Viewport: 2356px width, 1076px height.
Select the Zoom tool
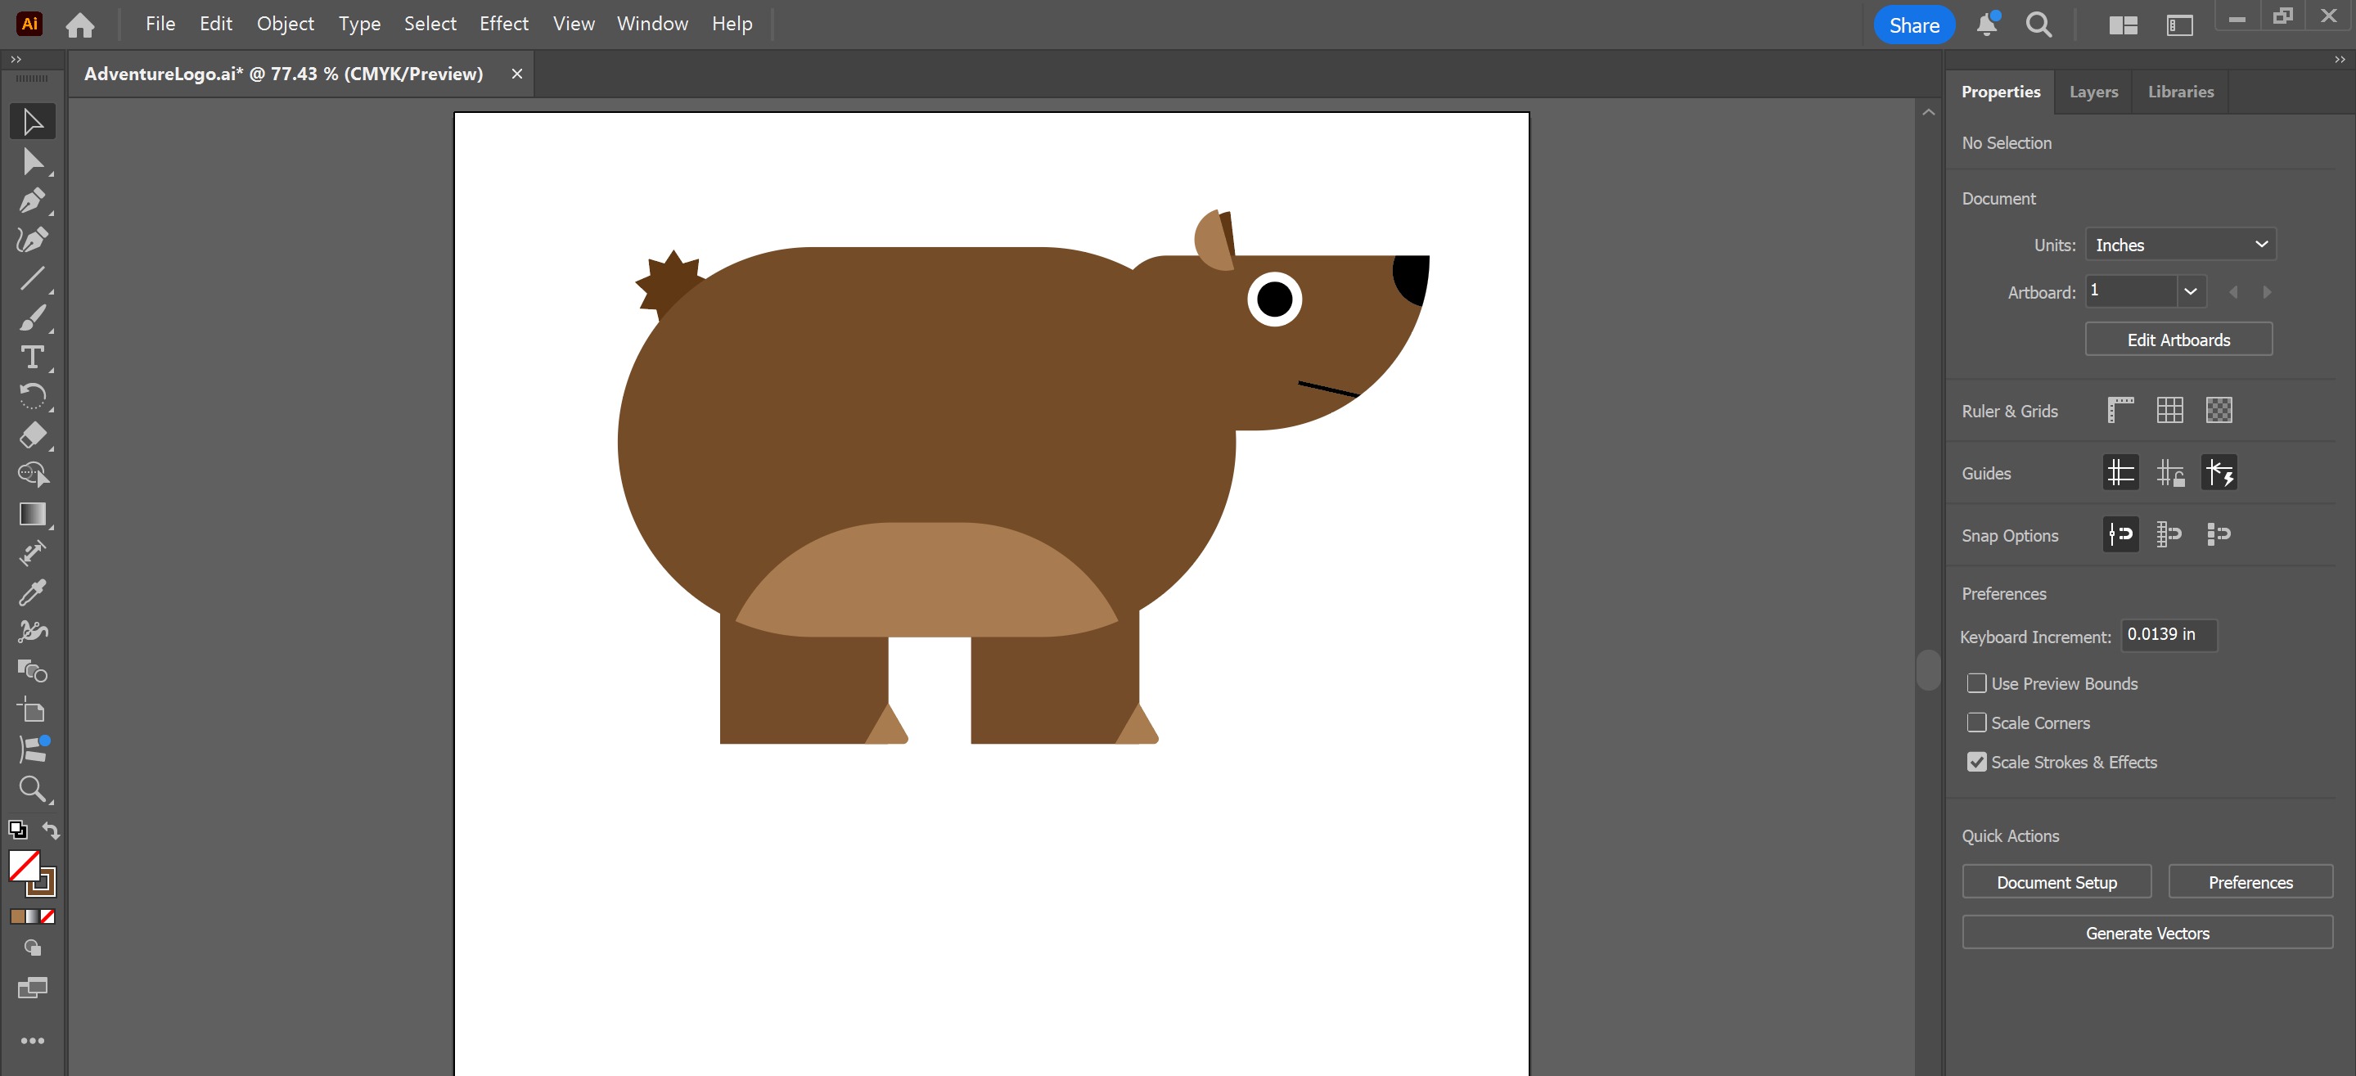pos(32,789)
